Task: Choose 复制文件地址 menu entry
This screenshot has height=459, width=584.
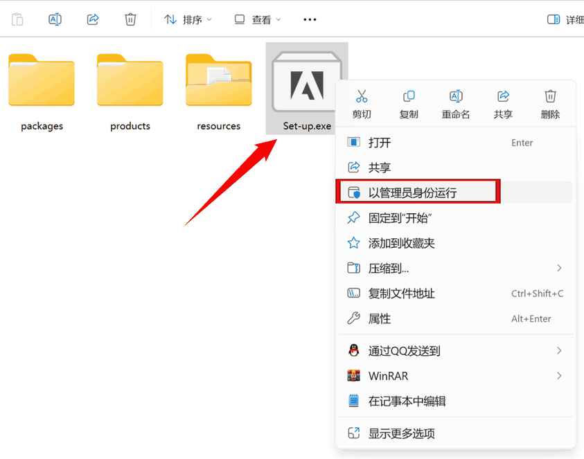Action: pos(454,294)
